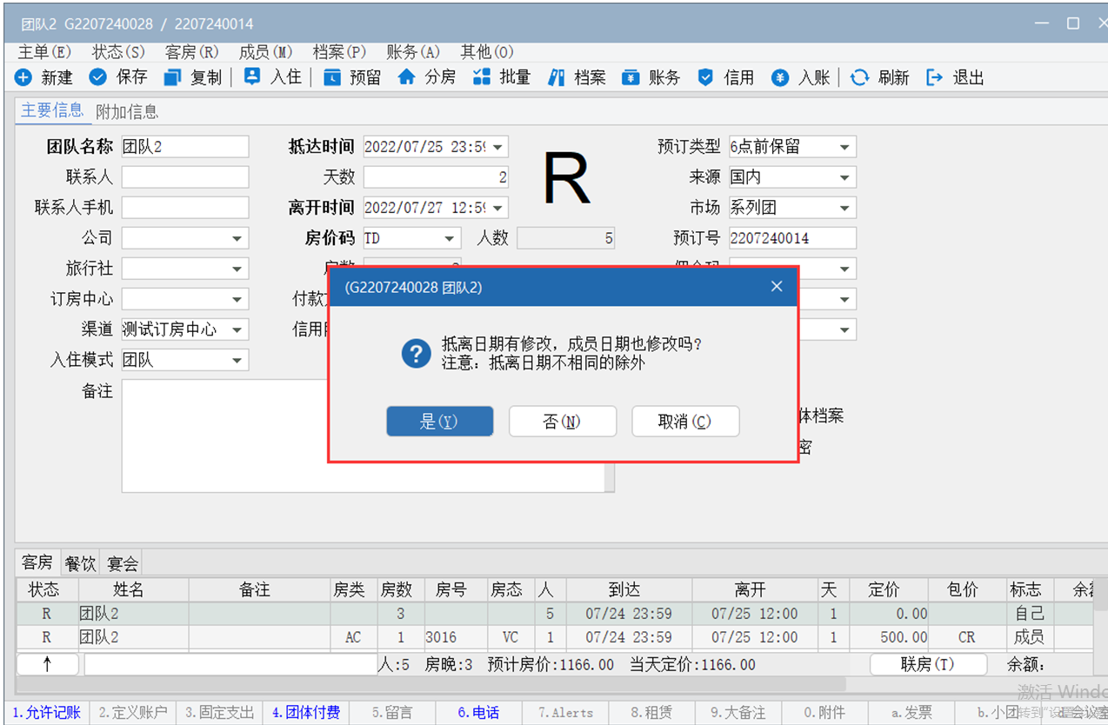The height and width of the screenshot is (725, 1108).
Task: Open the 房价码 TD dropdown
Action: click(x=450, y=238)
